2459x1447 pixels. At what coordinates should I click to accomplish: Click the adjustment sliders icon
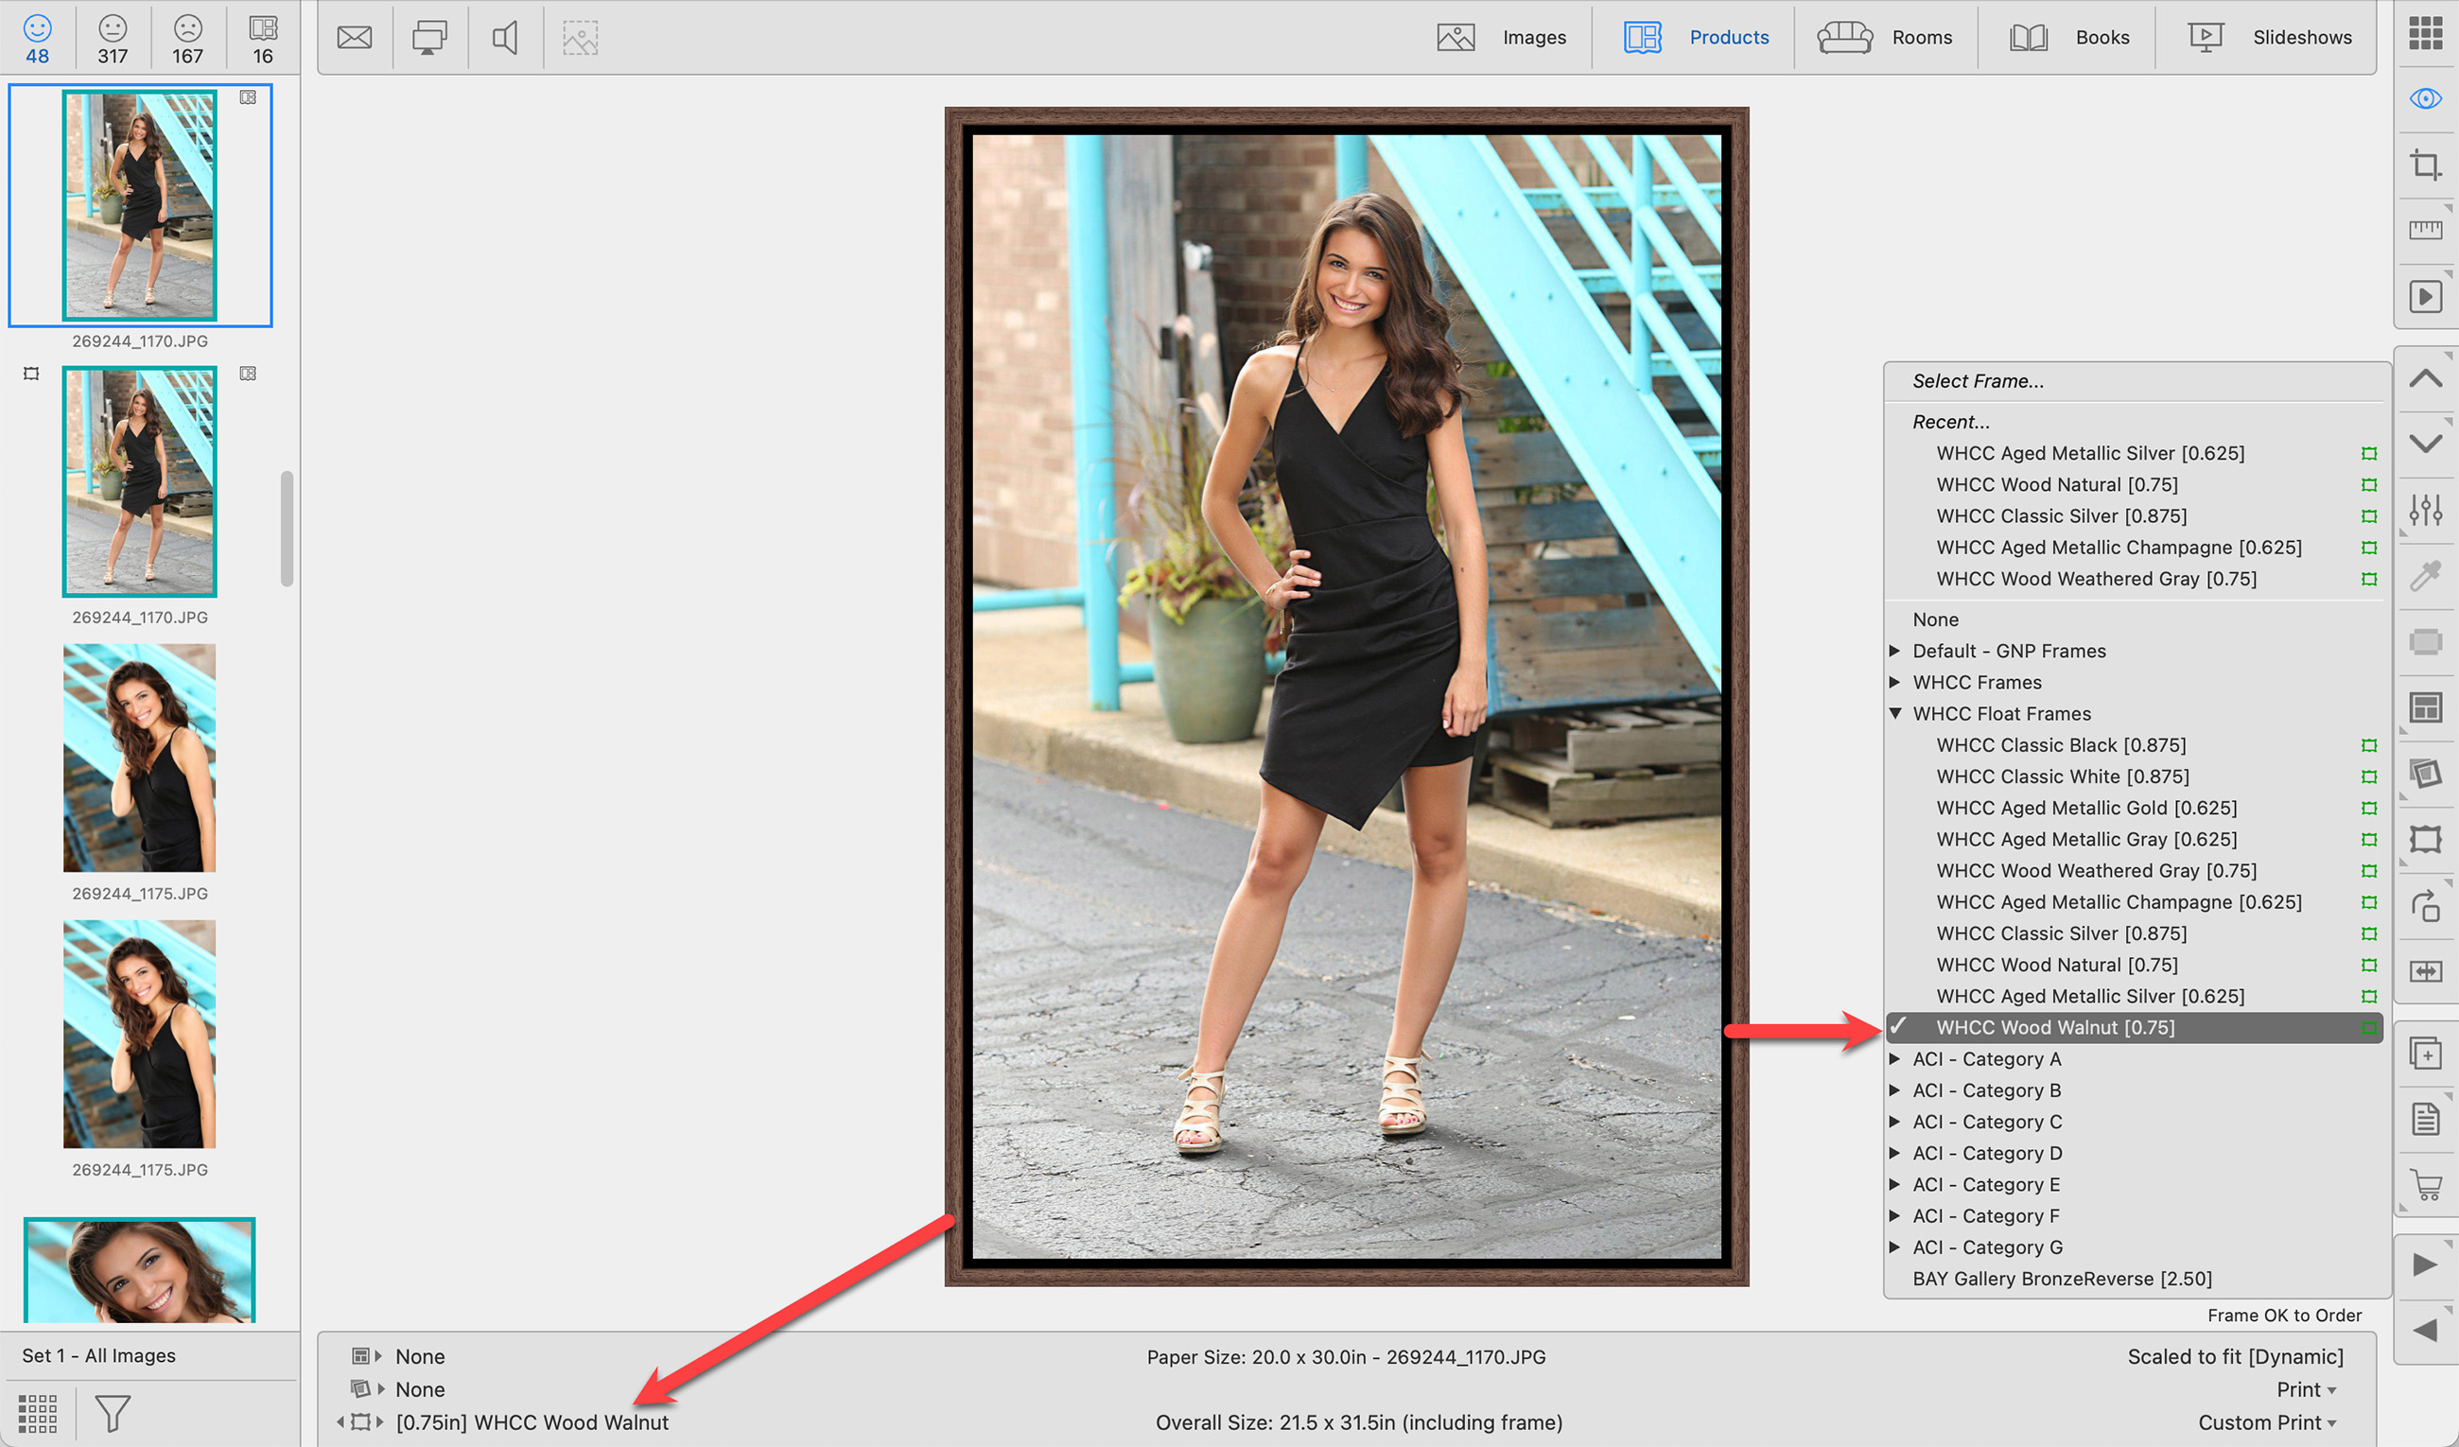2425,510
